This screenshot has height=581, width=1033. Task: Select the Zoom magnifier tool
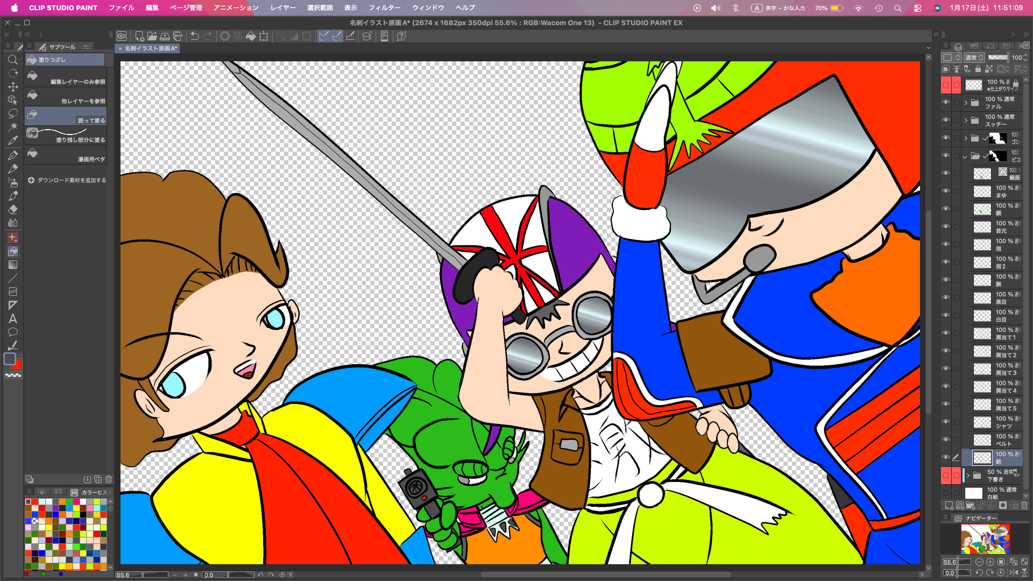pos(13,60)
